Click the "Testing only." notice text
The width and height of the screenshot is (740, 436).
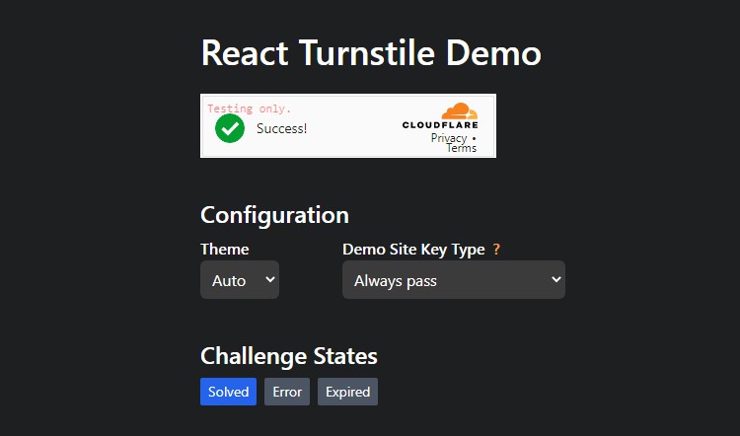tap(249, 109)
